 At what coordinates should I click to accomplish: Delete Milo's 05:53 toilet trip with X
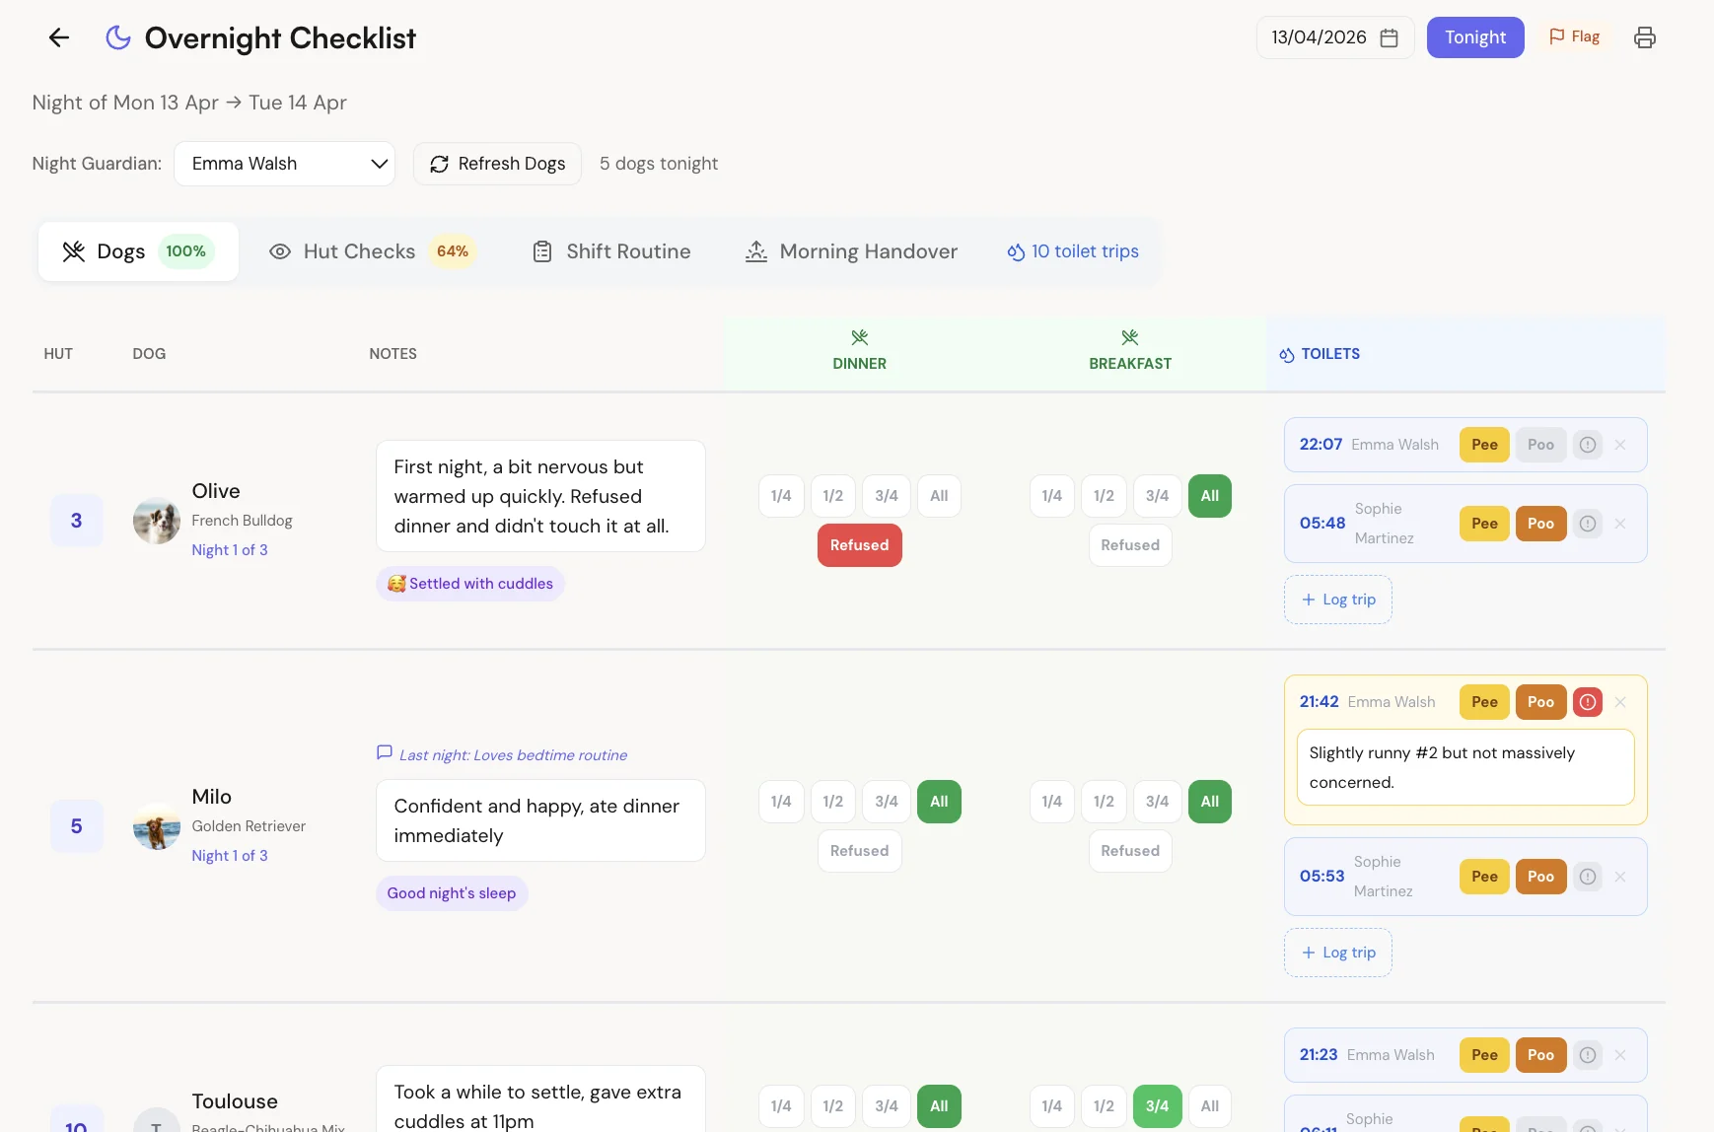[1620, 877]
